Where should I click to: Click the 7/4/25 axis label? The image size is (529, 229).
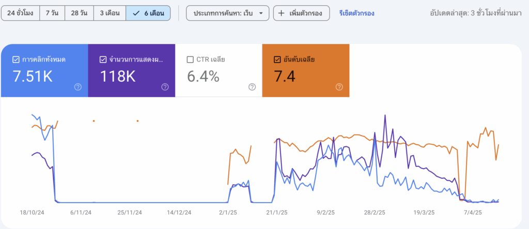(x=473, y=212)
